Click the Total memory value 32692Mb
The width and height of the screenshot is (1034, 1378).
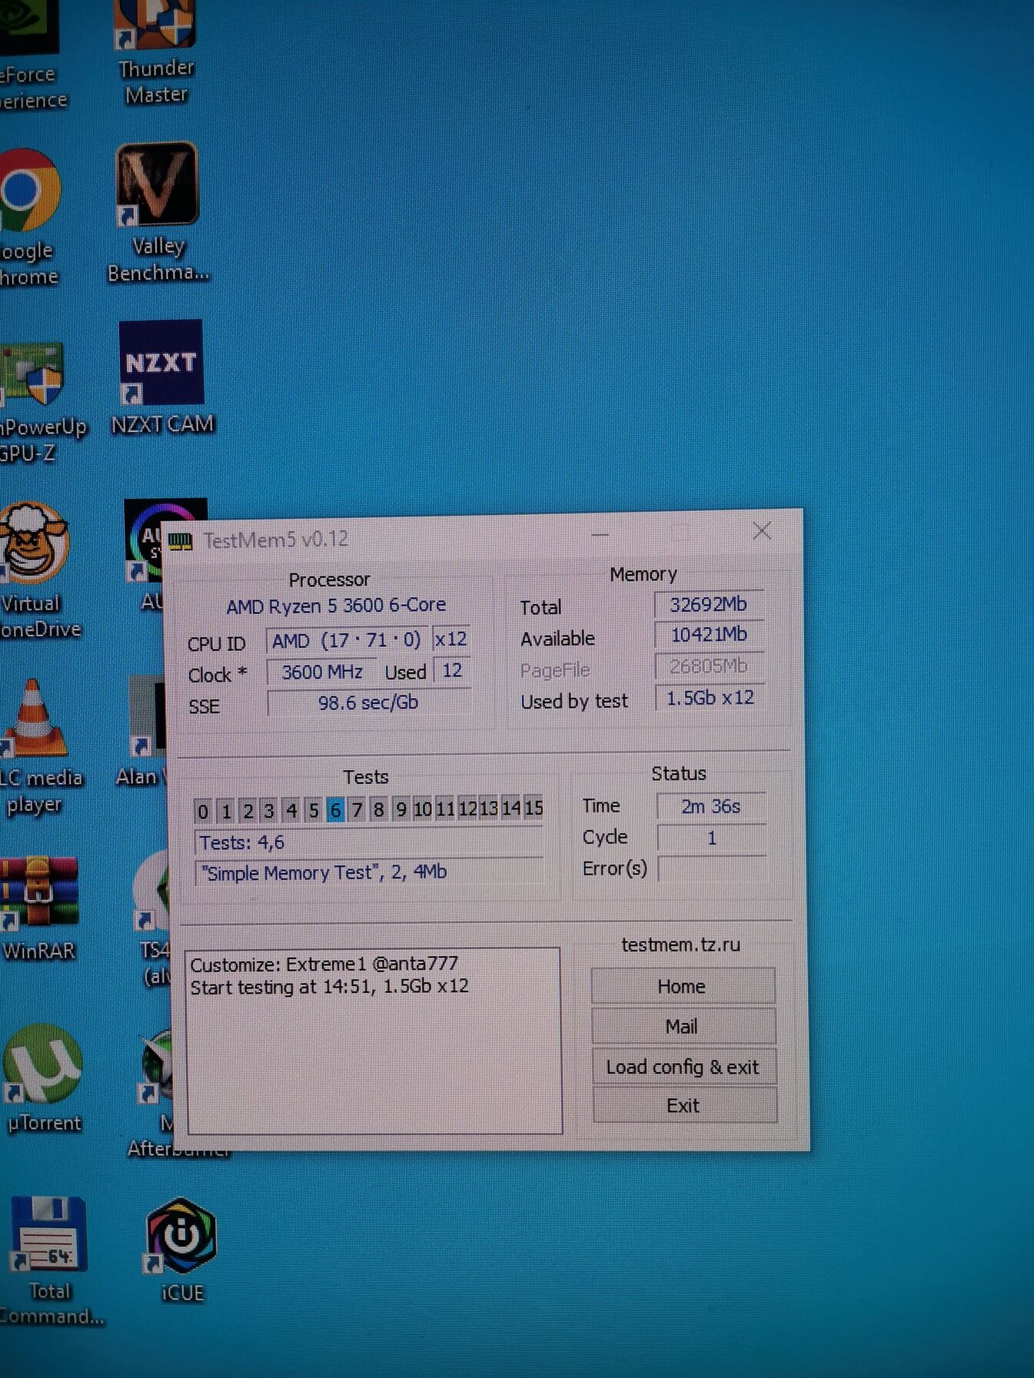[708, 604]
